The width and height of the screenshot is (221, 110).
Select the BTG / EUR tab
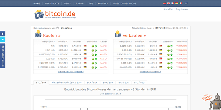pyautogui.click(x=124, y=83)
